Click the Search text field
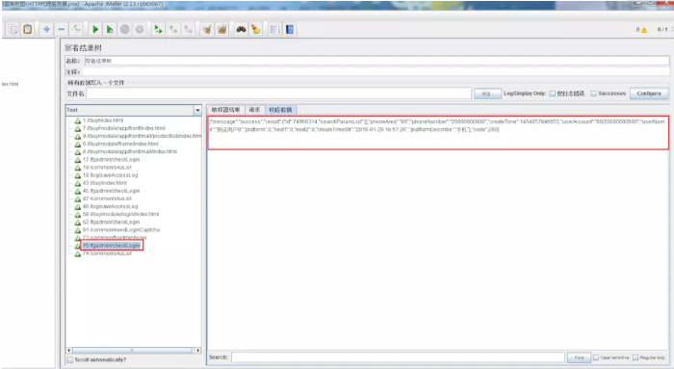The width and height of the screenshot is (674, 369). tap(398, 357)
